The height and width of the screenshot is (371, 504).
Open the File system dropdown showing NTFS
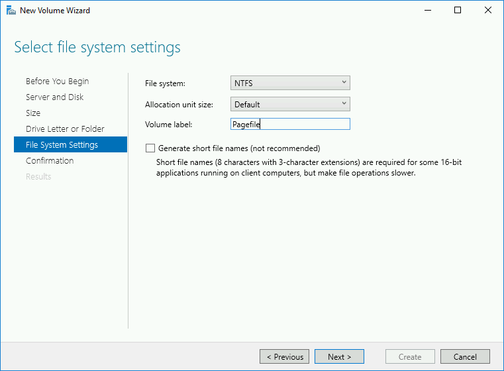[x=290, y=83]
